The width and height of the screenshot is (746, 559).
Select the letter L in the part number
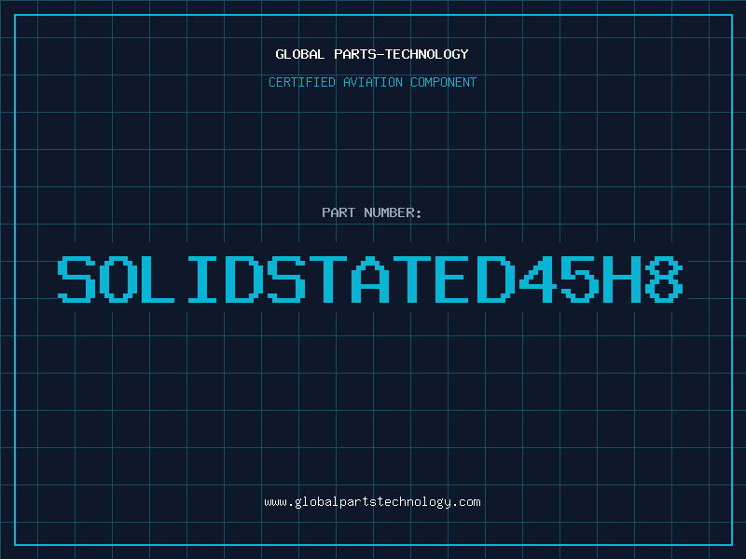(162, 279)
